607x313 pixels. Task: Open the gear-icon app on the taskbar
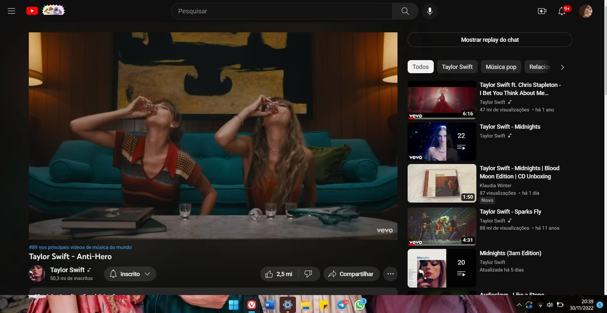click(x=287, y=305)
